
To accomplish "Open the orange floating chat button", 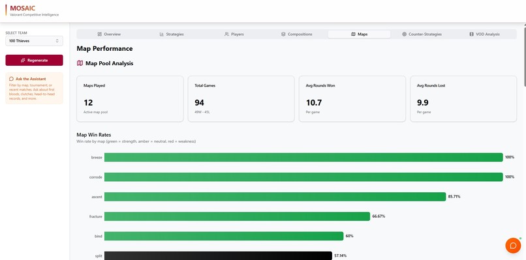I will point(513,246).
